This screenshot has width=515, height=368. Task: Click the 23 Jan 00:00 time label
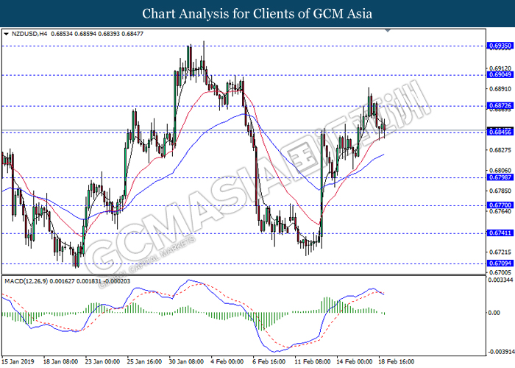pos(102,361)
